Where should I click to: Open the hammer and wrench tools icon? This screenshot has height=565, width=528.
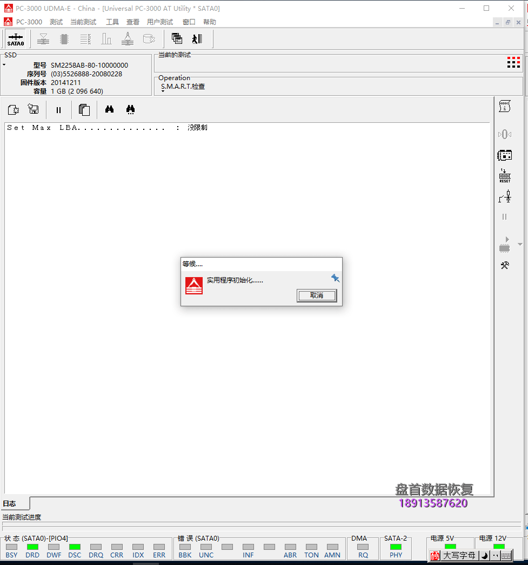point(505,266)
